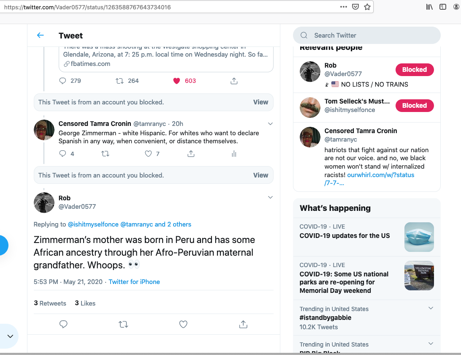Screen dimensions: 461x355
Task: Unlike the tweet with 603 likes
Action: click(x=177, y=81)
